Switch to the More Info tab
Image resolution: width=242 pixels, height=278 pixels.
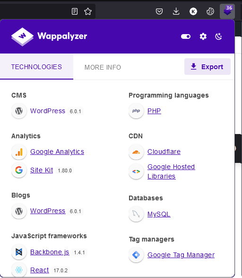(103, 67)
